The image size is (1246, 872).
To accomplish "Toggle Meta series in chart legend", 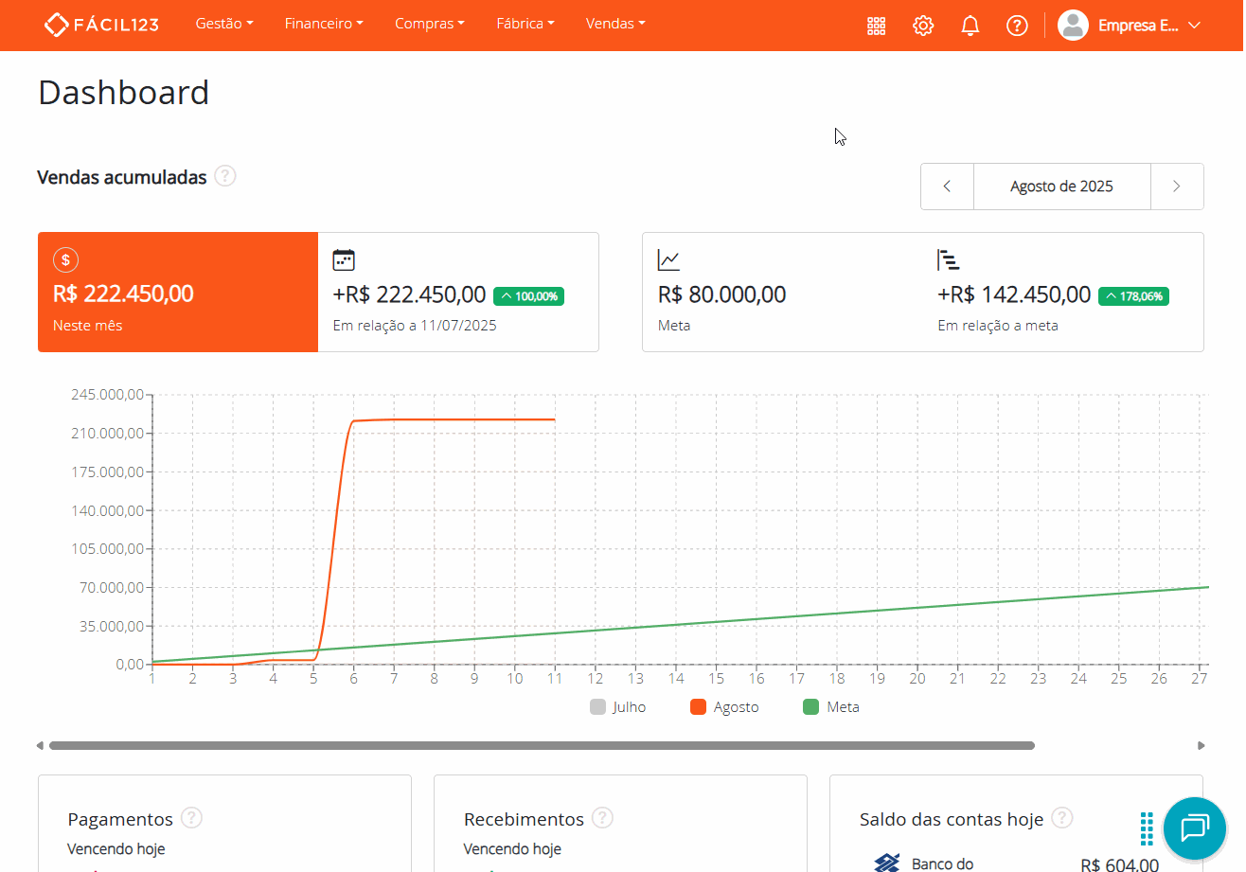I will 831,707.
